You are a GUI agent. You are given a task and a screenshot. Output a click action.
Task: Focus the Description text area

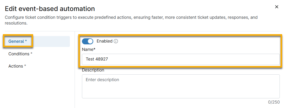pos(181,86)
